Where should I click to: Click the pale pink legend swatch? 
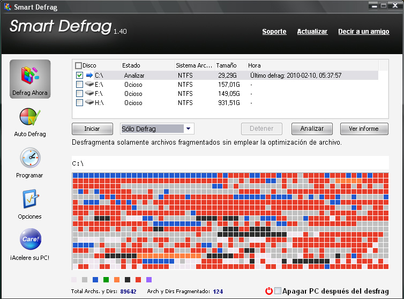coord(74,280)
